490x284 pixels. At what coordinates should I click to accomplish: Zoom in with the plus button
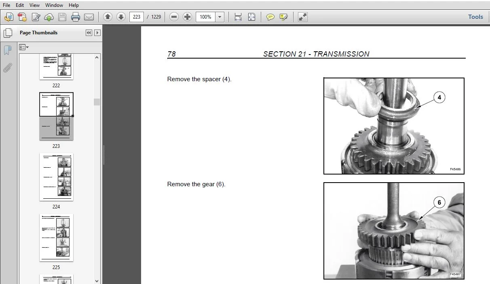pyautogui.click(x=187, y=17)
